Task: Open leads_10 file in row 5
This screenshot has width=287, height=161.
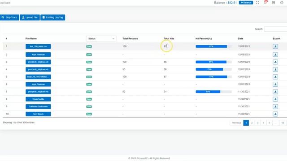Action: coord(38,77)
